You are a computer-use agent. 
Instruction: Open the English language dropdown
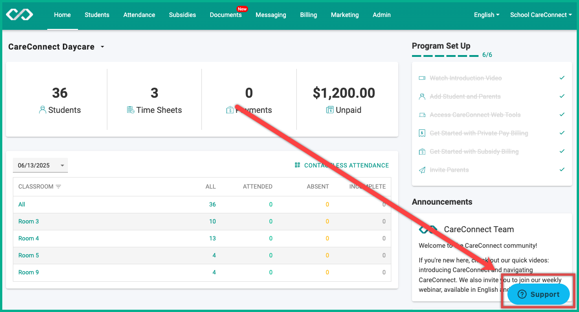pyautogui.click(x=487, y=15)
